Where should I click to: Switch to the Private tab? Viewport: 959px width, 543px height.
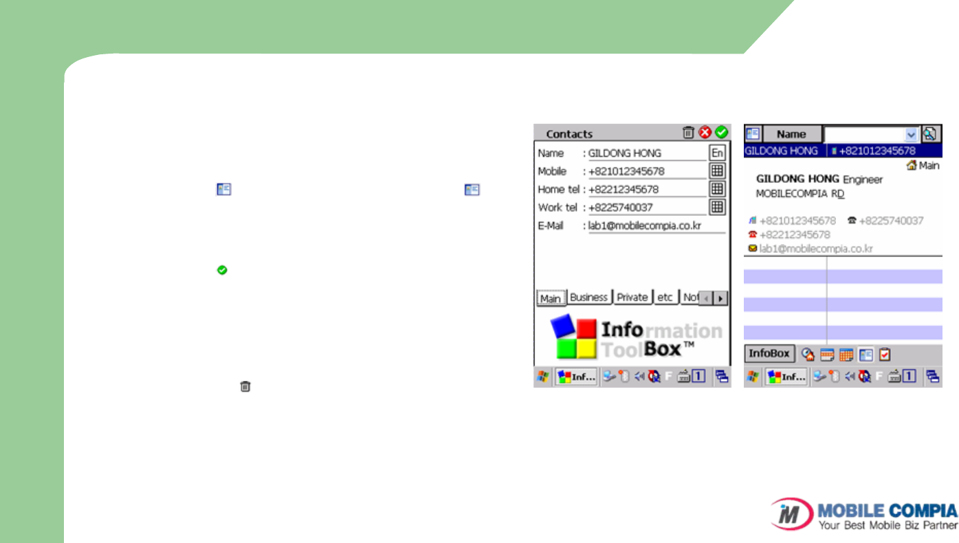(632, 298)
